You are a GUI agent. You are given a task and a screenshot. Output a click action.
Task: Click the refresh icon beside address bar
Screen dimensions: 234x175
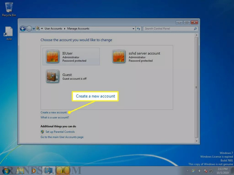pyautogui.click(x=139, y=28)
